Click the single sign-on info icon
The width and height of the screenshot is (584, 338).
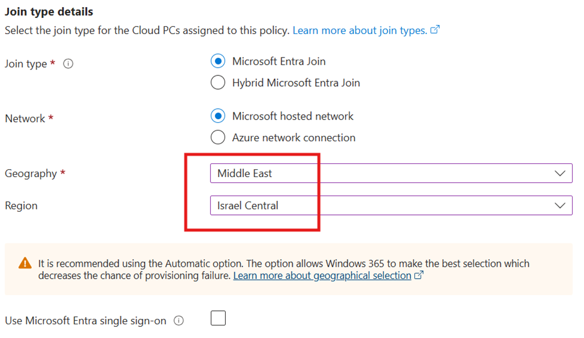pyautogui.click(x=178, y=321)
